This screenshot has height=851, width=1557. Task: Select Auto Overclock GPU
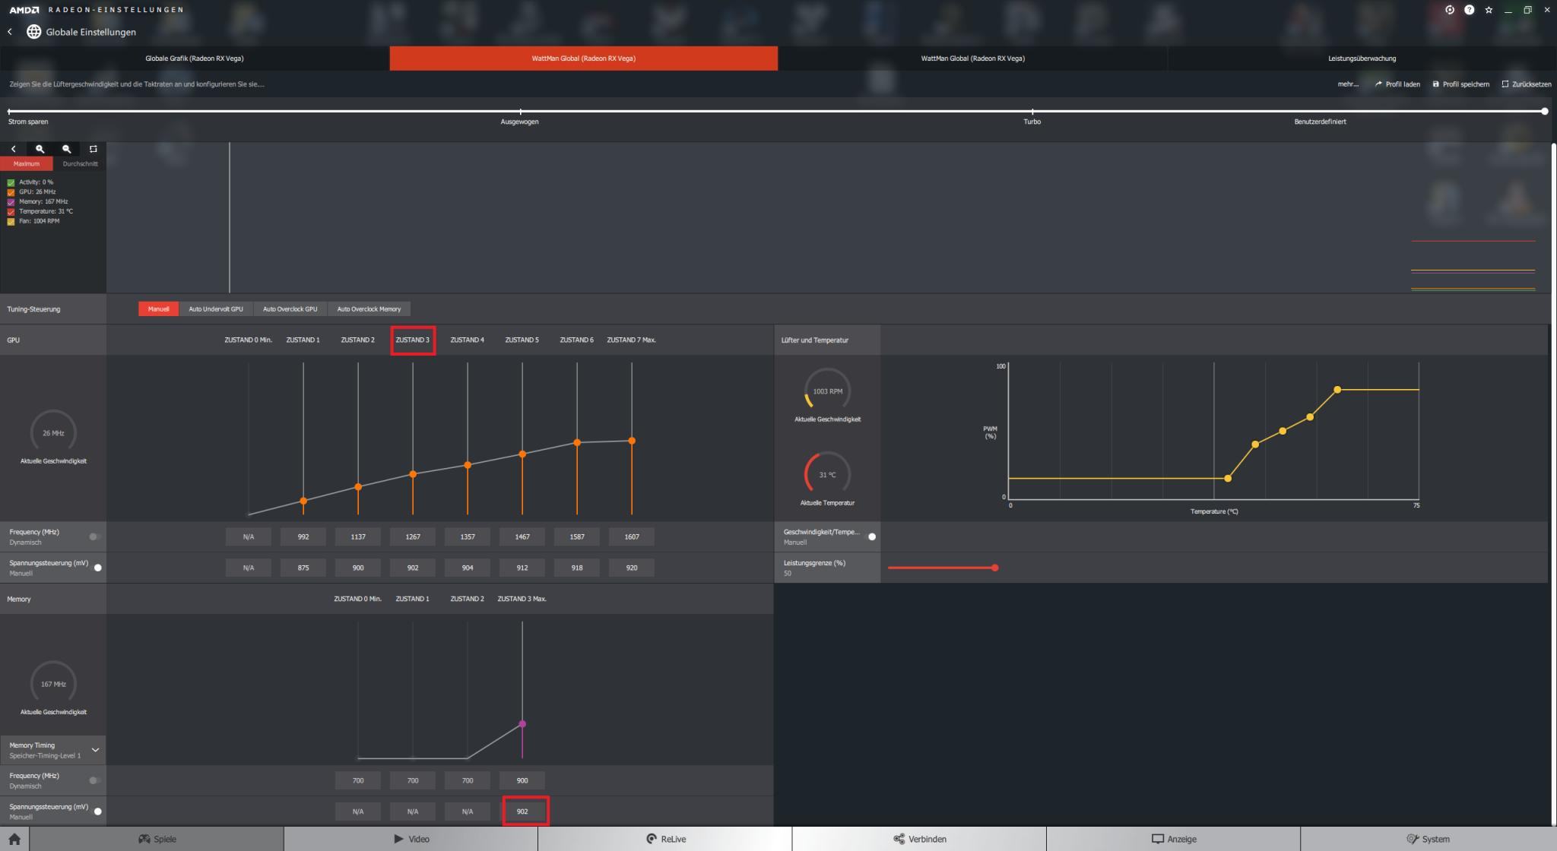coord(290,309)
